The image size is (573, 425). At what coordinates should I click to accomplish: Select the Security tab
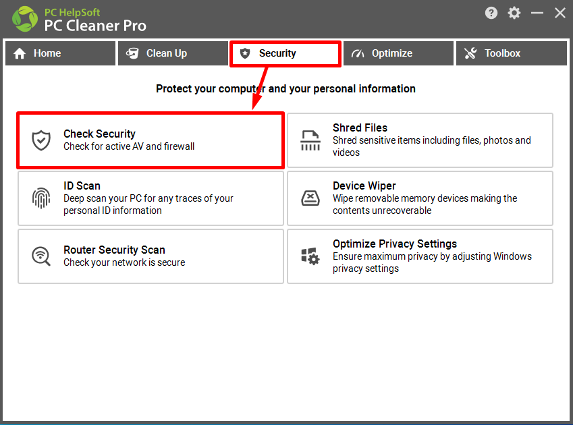[x=285, y=54]
